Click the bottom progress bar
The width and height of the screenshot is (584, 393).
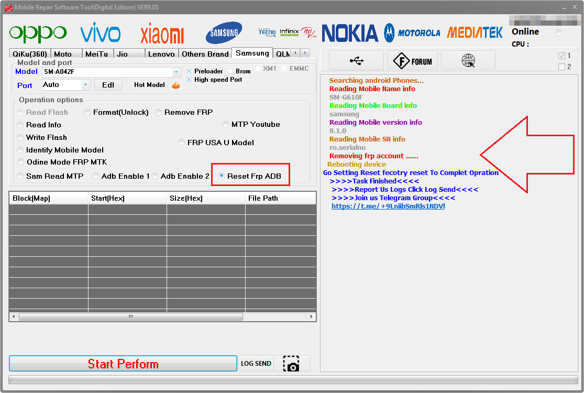(x=293, y=379)
